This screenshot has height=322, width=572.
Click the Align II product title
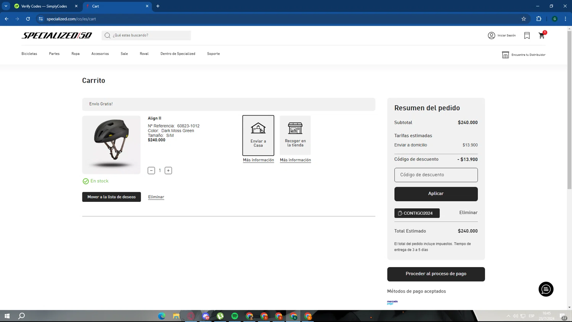(154, 118)
